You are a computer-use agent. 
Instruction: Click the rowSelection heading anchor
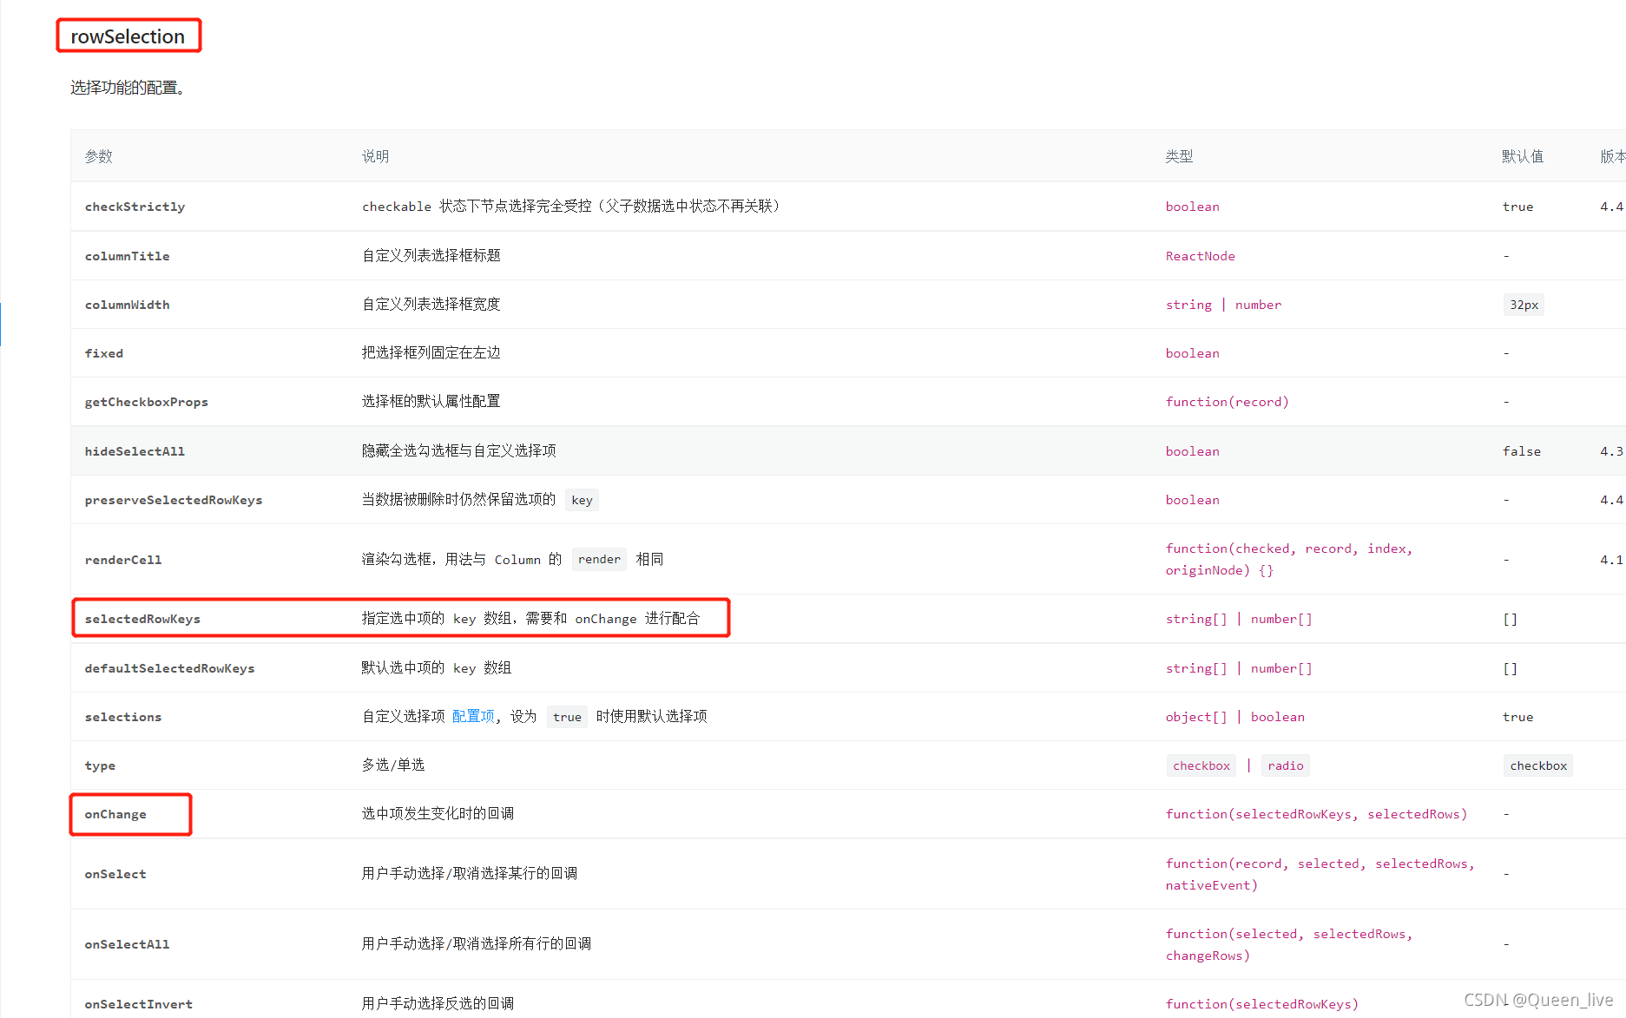(127, 36)
